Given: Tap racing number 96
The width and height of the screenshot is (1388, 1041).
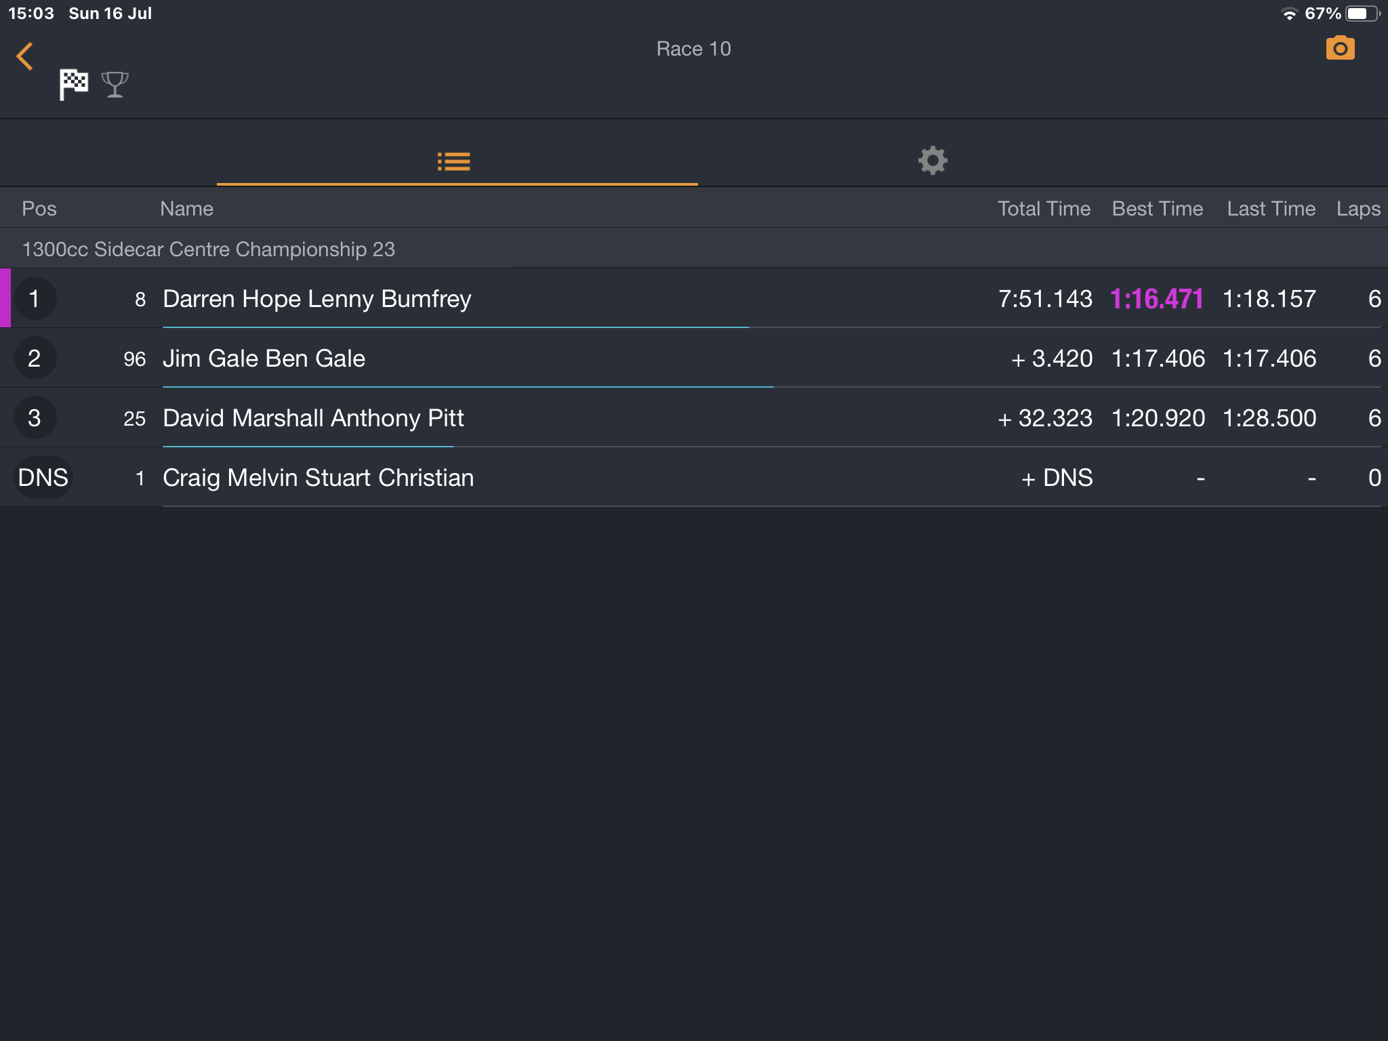Looking at the screenshot, I should click(134, 359).
